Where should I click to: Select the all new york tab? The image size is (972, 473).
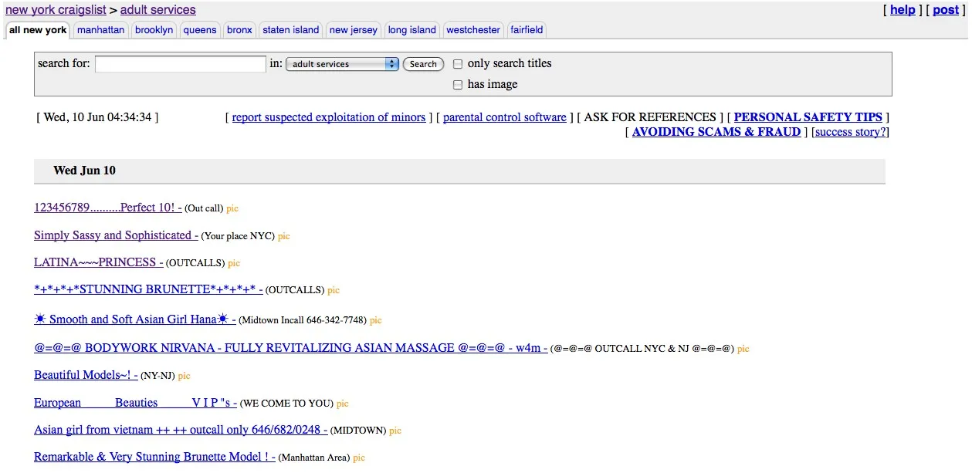click(x=38, y=30)
